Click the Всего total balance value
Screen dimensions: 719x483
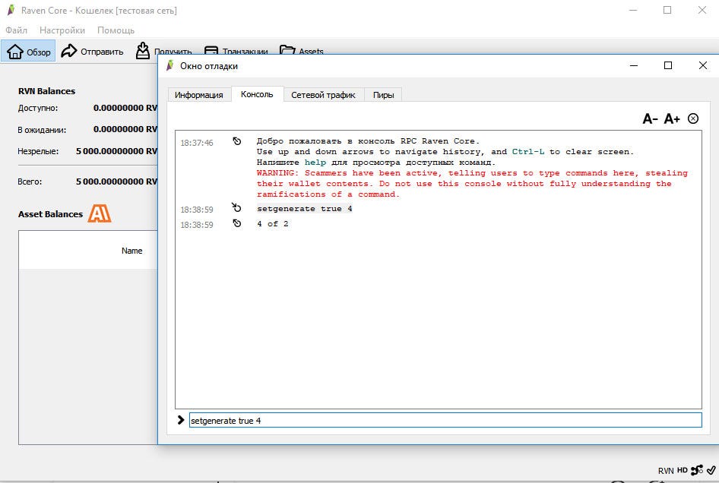point(116,182)
